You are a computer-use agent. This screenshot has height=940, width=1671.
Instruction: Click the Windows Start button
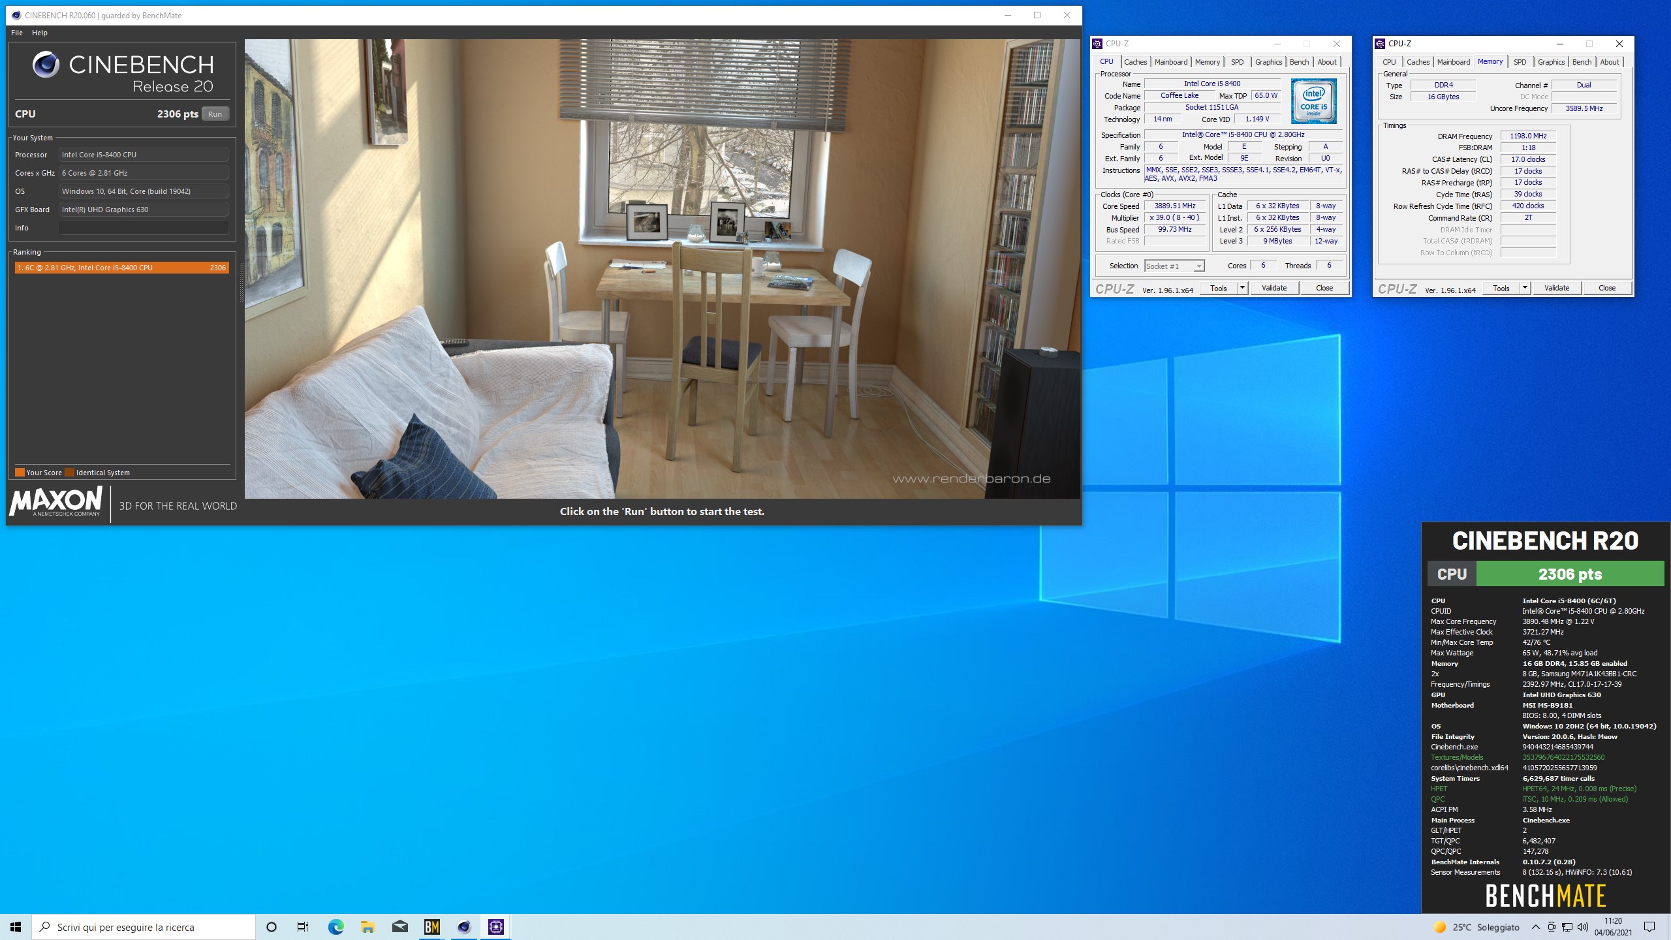coord(16,927)
